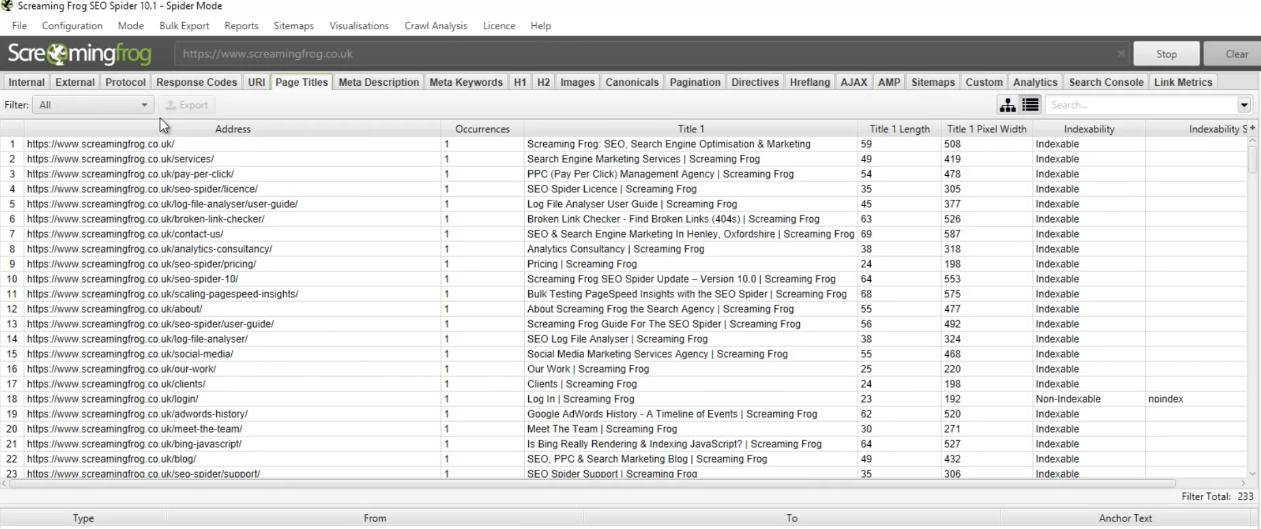Sort by the Address column header

[233, 129]
